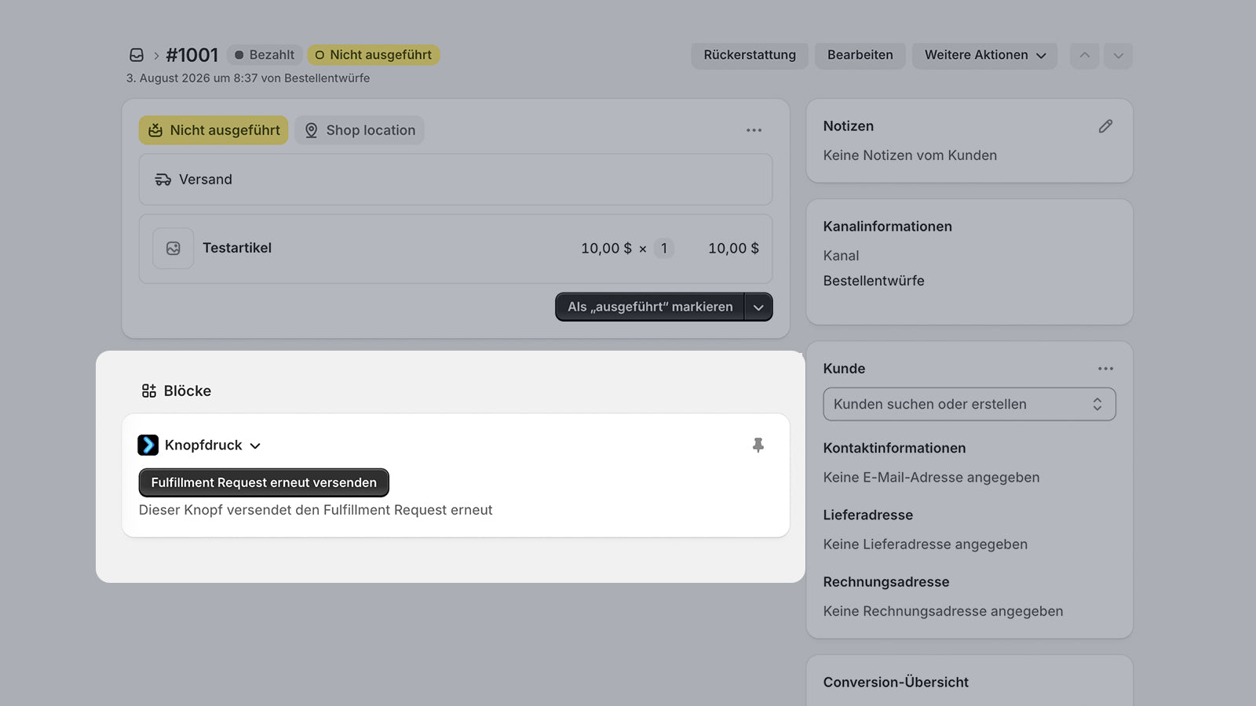Click the Bearbeiten button
Screen dimensions: 1256x706
coord(860,55)
